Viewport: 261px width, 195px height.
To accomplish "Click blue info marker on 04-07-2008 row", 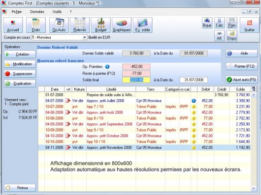I will point(194,101).
